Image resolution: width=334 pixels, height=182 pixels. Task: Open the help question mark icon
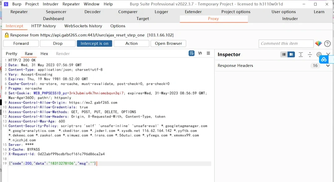327,44
